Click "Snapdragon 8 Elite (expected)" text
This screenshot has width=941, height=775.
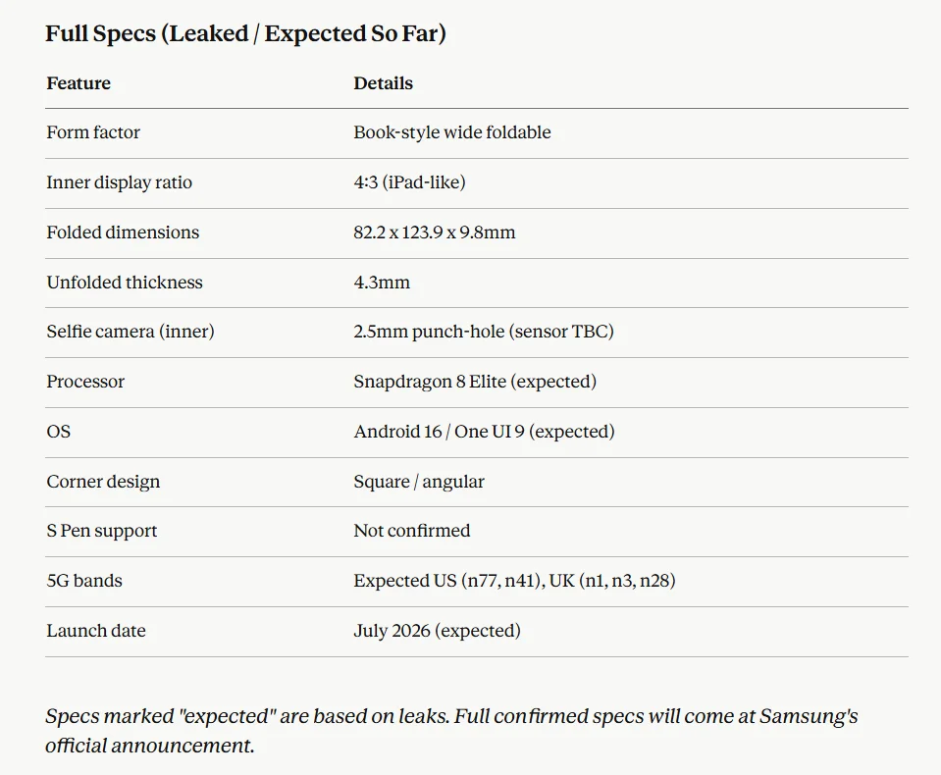click(474, 382)
